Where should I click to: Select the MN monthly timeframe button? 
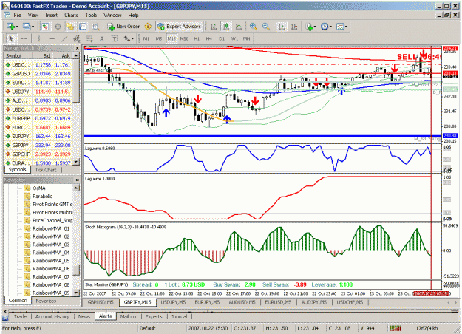247,38
